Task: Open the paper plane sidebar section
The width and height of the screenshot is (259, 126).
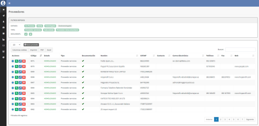Action: tap(4, 16)
